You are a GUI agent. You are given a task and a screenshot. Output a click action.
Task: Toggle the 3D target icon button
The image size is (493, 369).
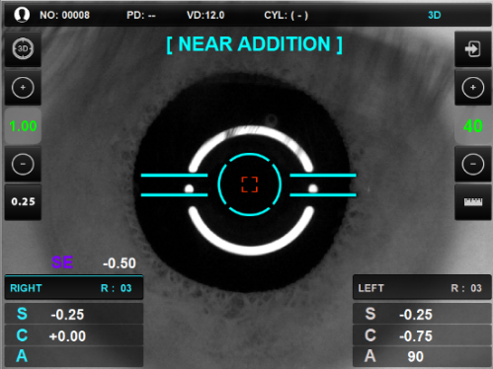coord(23,49)
